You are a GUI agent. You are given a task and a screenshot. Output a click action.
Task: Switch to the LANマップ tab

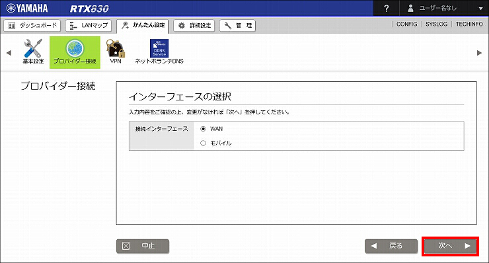[x=89, y=26]
